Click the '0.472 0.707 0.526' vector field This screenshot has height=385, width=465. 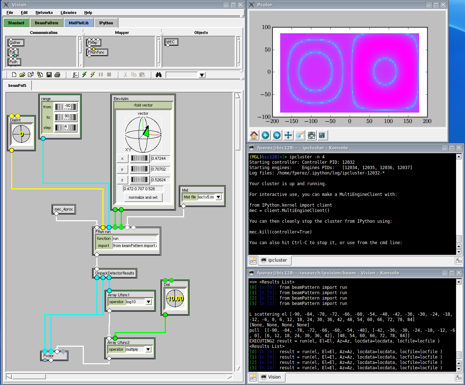[143, 189]
